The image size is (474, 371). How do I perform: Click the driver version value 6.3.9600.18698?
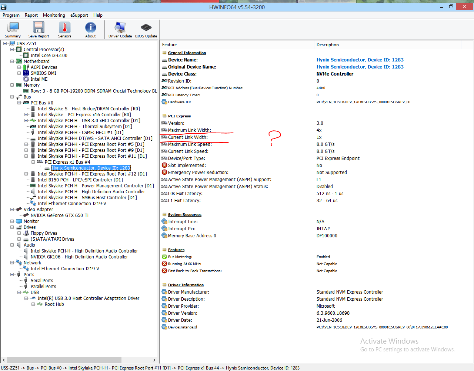click(333, 313)
